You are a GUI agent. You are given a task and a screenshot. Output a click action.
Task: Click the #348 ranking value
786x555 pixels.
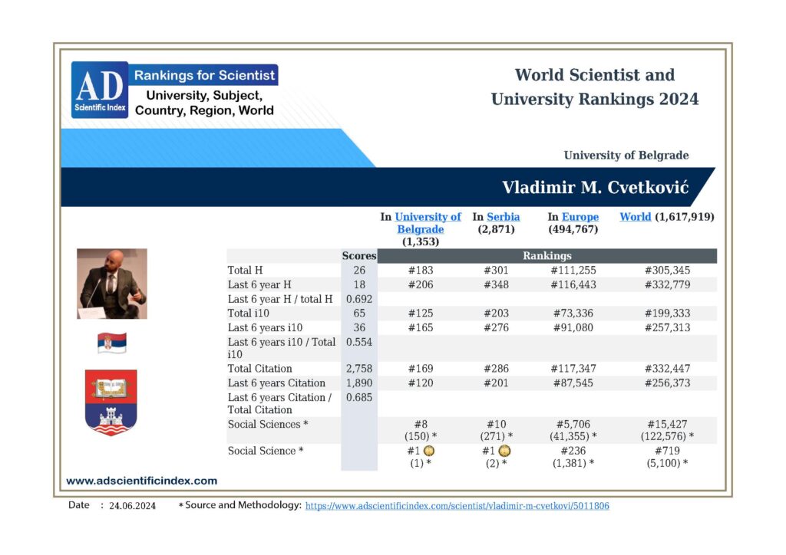tap(497, 284)
